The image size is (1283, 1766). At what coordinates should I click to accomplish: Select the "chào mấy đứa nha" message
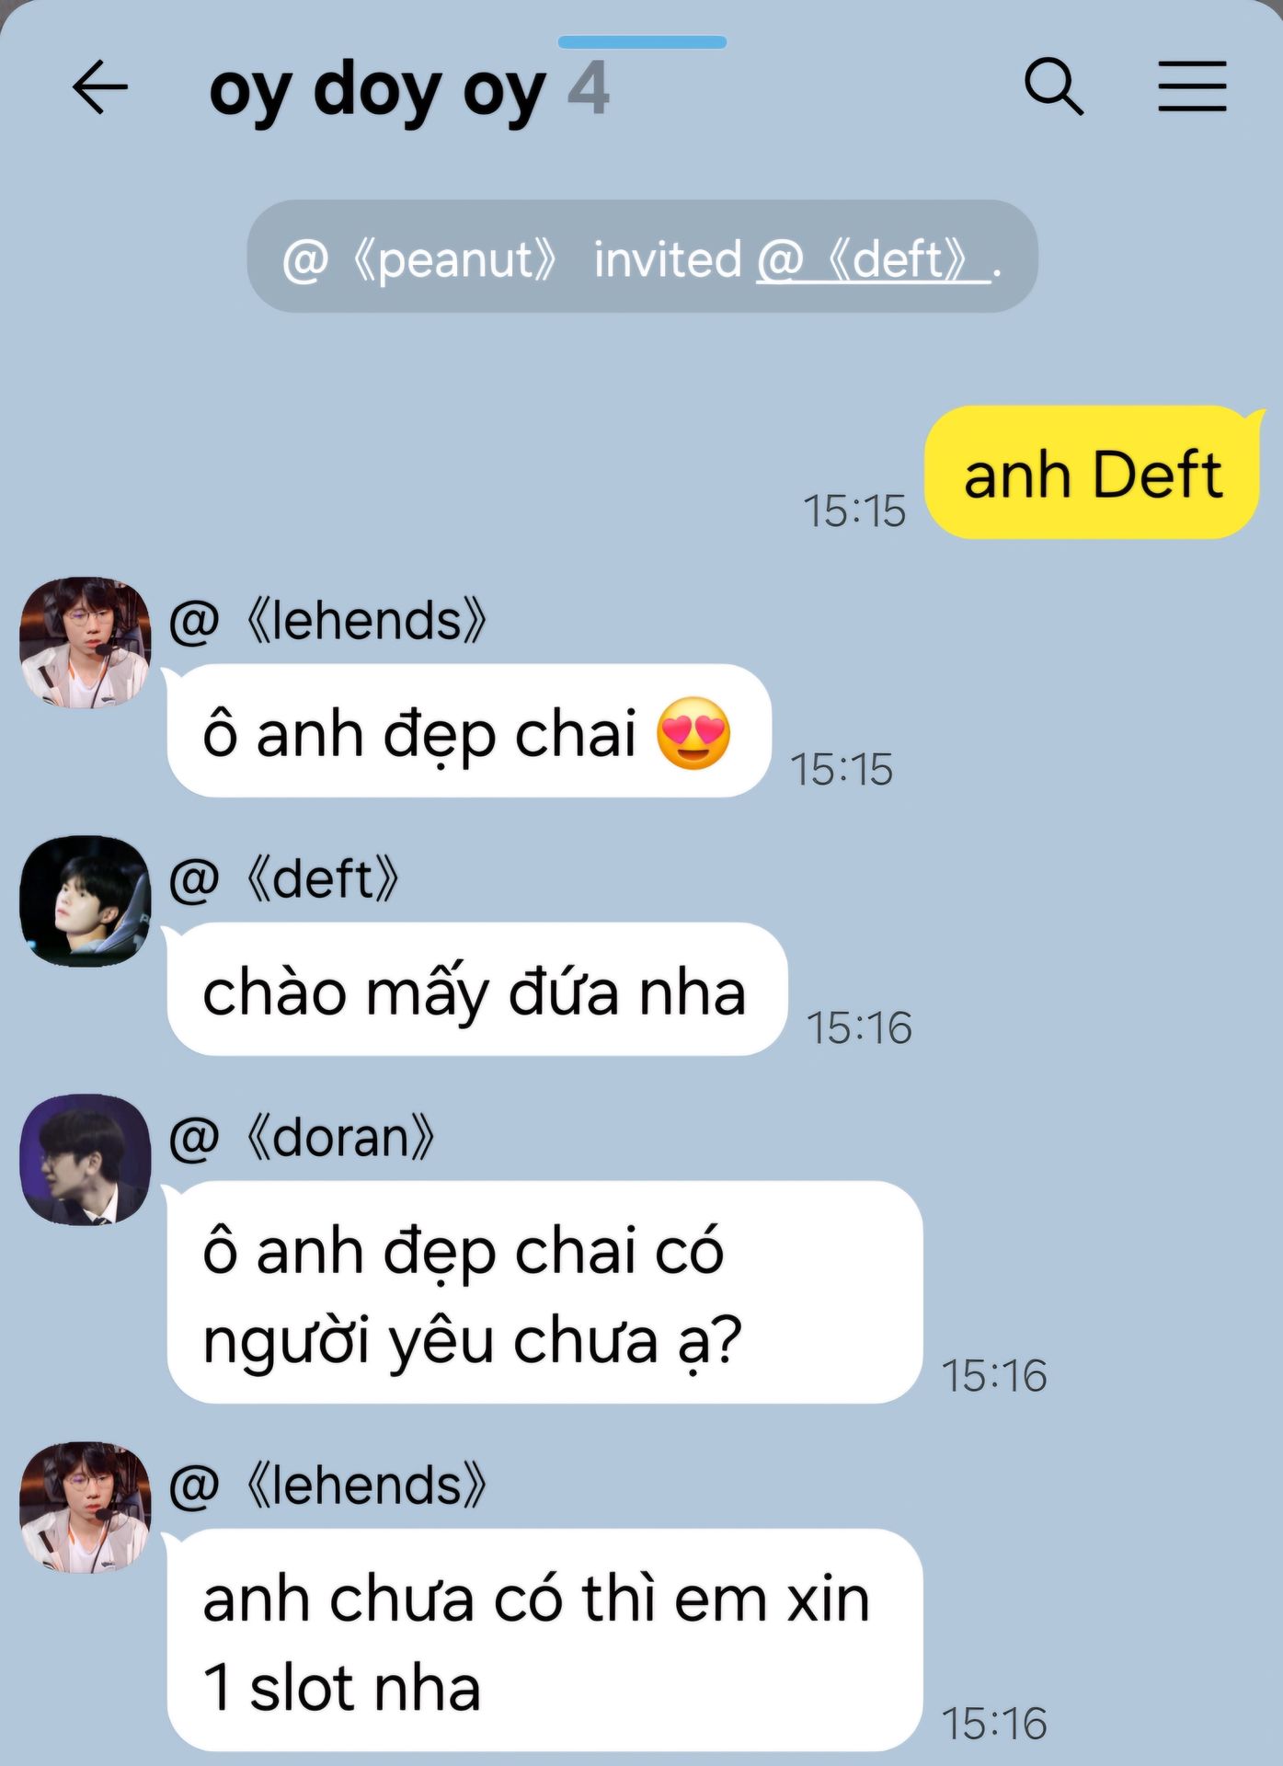[476, 990]
